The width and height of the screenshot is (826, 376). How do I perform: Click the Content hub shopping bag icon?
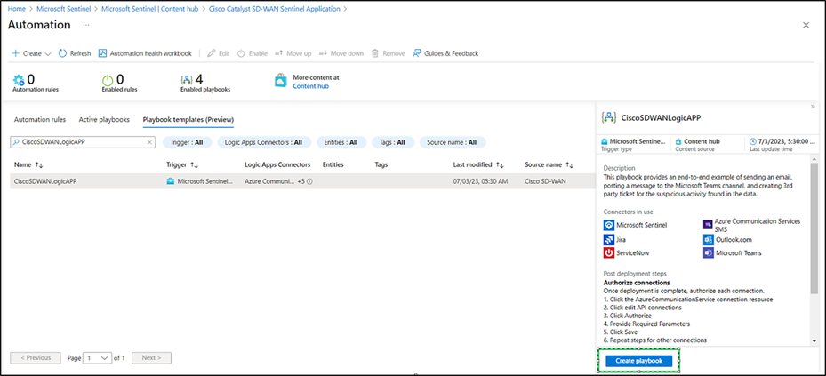tap(280, 81)
